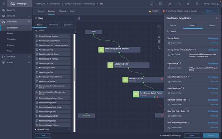Click the Save button
Viewport: 222px width, 139px height.
click(x=192, y=135)
